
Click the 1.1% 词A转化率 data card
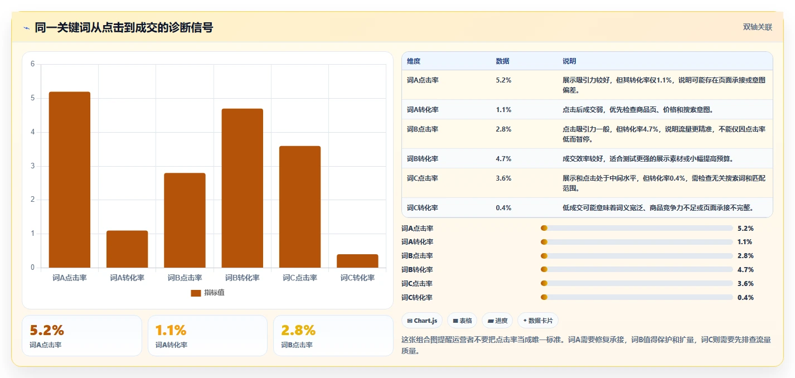click(x=207, y=336)
